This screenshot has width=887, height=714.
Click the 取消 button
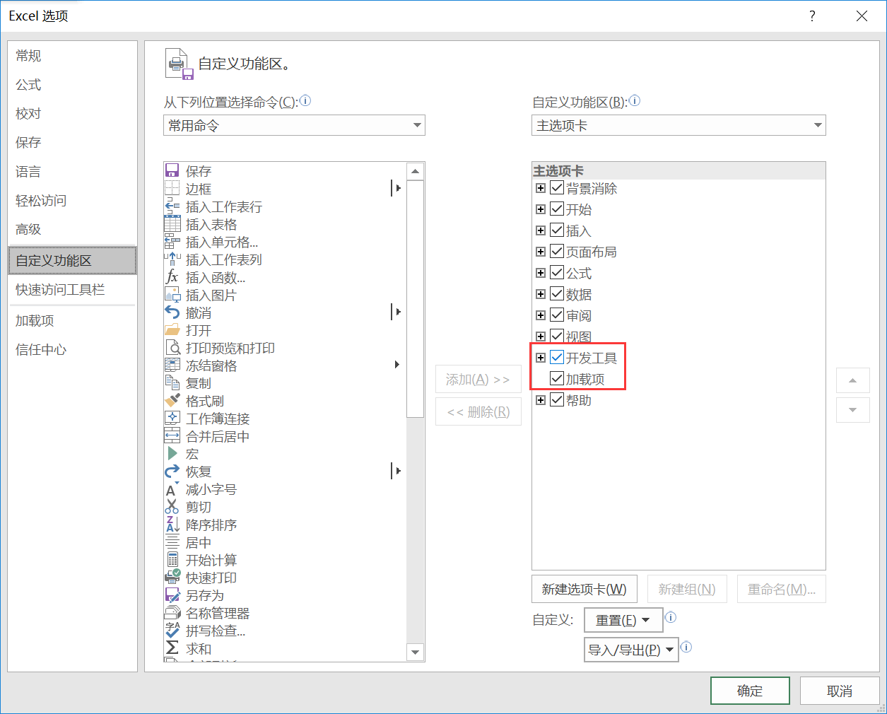click(x=840, y=691)
